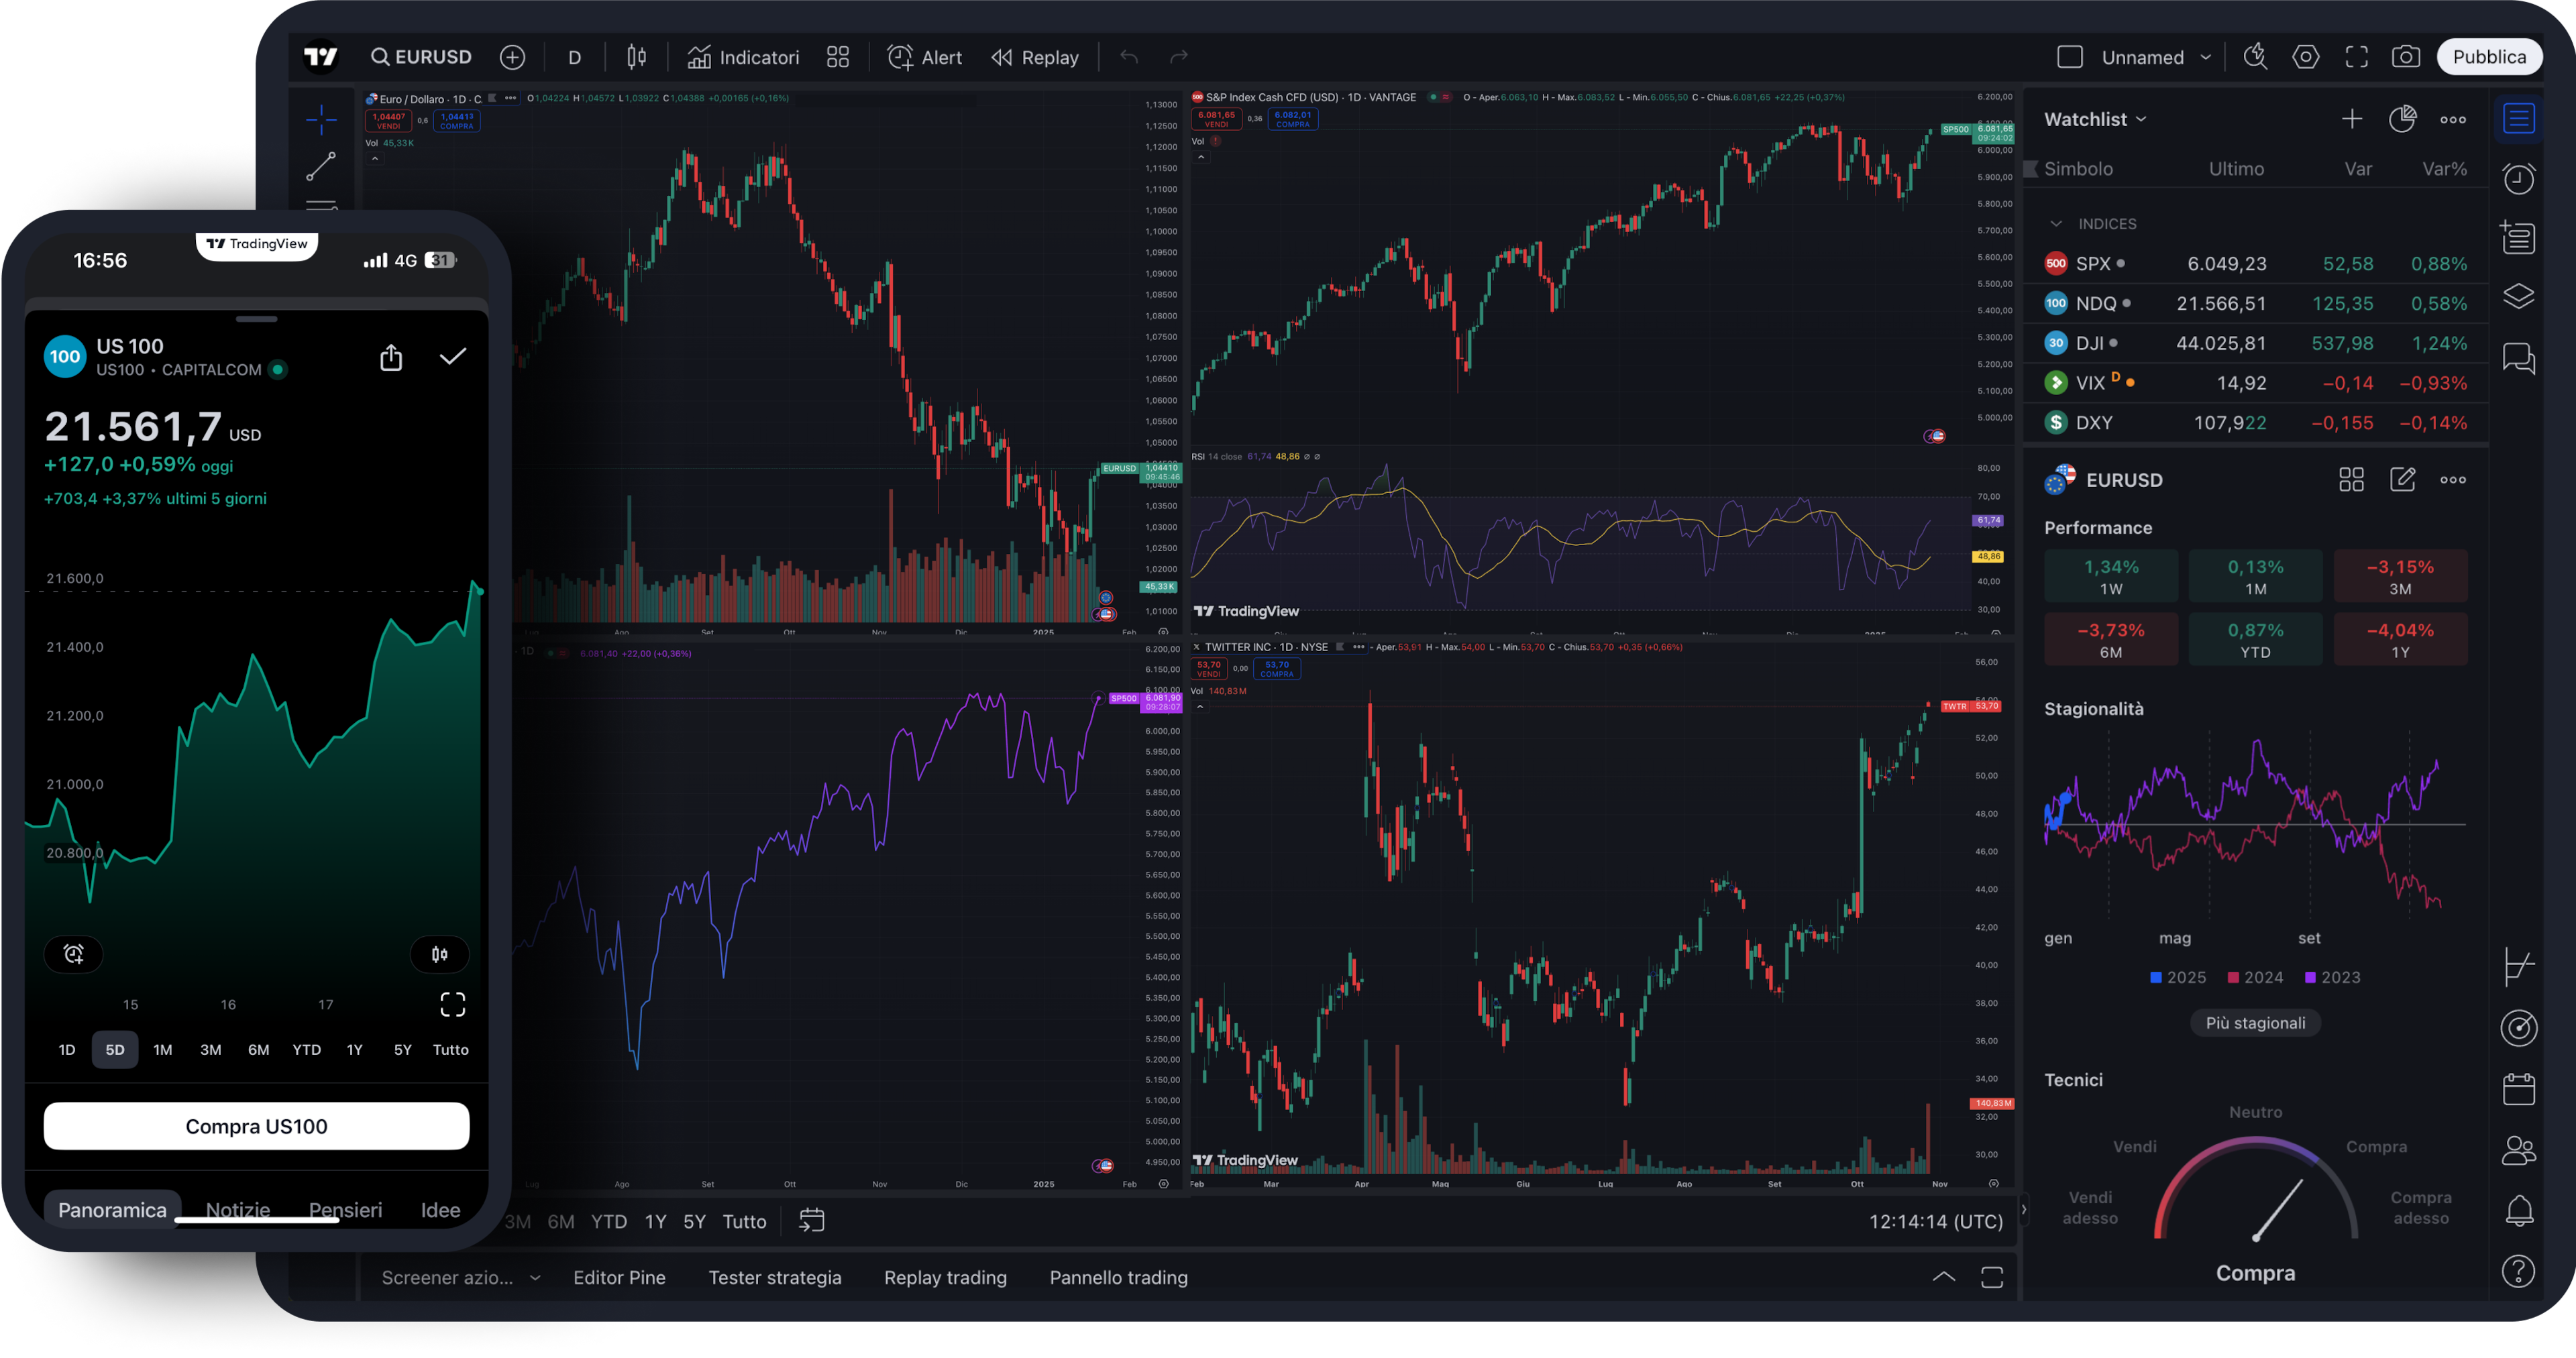
Task: Toggle the Unnamed layout checkbox square
Action: click(2069, 57)
